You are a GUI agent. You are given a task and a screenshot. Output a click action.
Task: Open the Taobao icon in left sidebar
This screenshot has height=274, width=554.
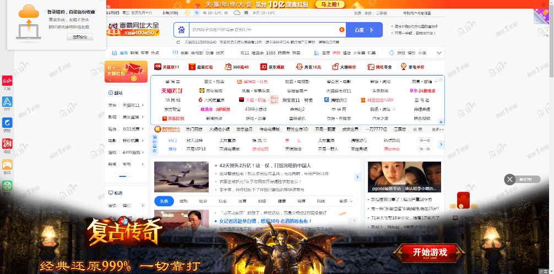(x=7, y=143)
